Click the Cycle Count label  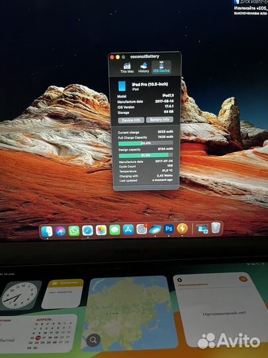(x=128, y=166)
